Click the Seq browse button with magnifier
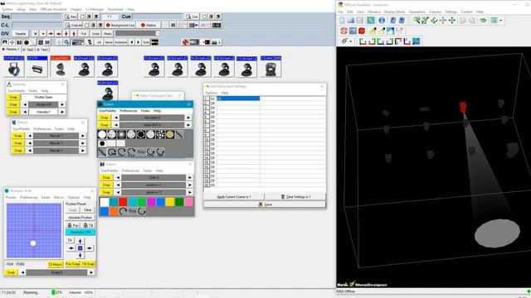Viewport: 531px width, 298px height. (x=71, y=17)
